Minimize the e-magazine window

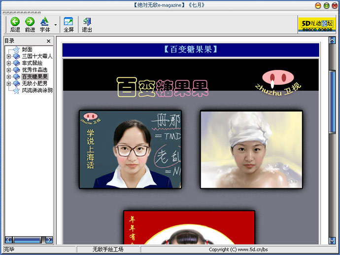[318, 5]
